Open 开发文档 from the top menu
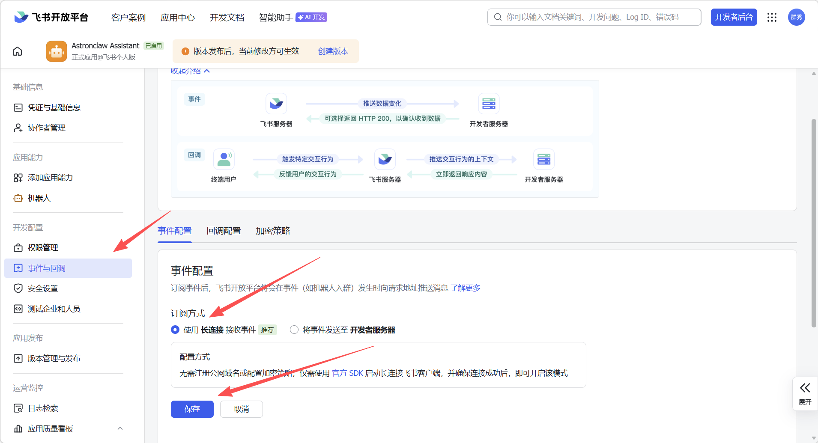 point(227,18)
